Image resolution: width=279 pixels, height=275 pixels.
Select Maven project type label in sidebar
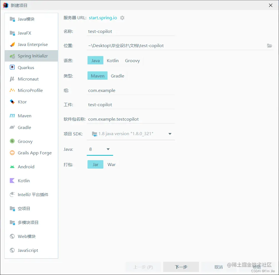[x=24, y=116]
